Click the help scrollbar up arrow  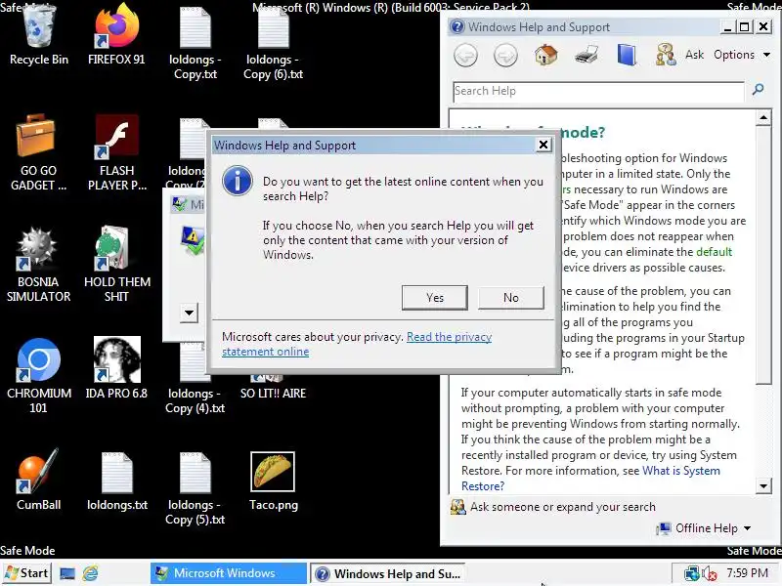763,117
